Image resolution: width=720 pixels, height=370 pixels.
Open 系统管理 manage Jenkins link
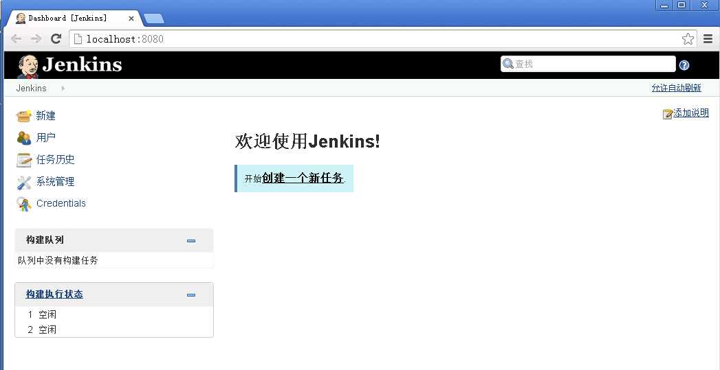[x=55, y=181]
